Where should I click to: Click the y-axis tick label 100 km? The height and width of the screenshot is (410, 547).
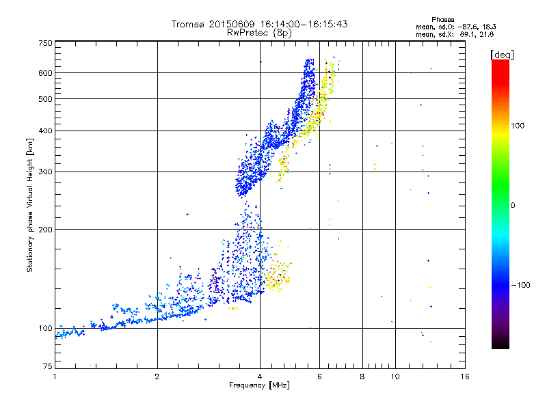point(45,328)
